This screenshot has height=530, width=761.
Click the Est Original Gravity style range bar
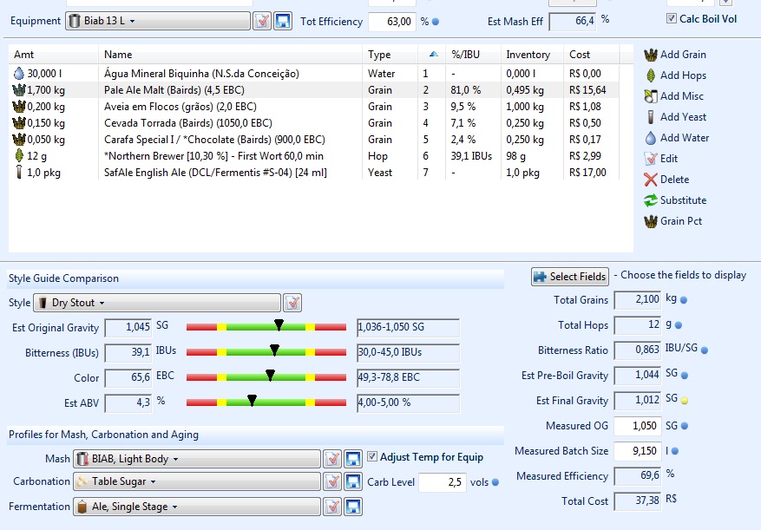pos(266,327)
